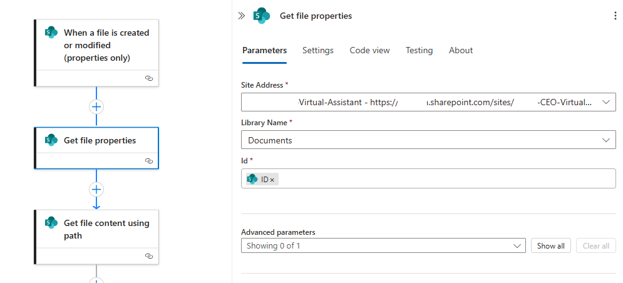Click inside the Id input field

pyautogui.click(x=438, y=179)
